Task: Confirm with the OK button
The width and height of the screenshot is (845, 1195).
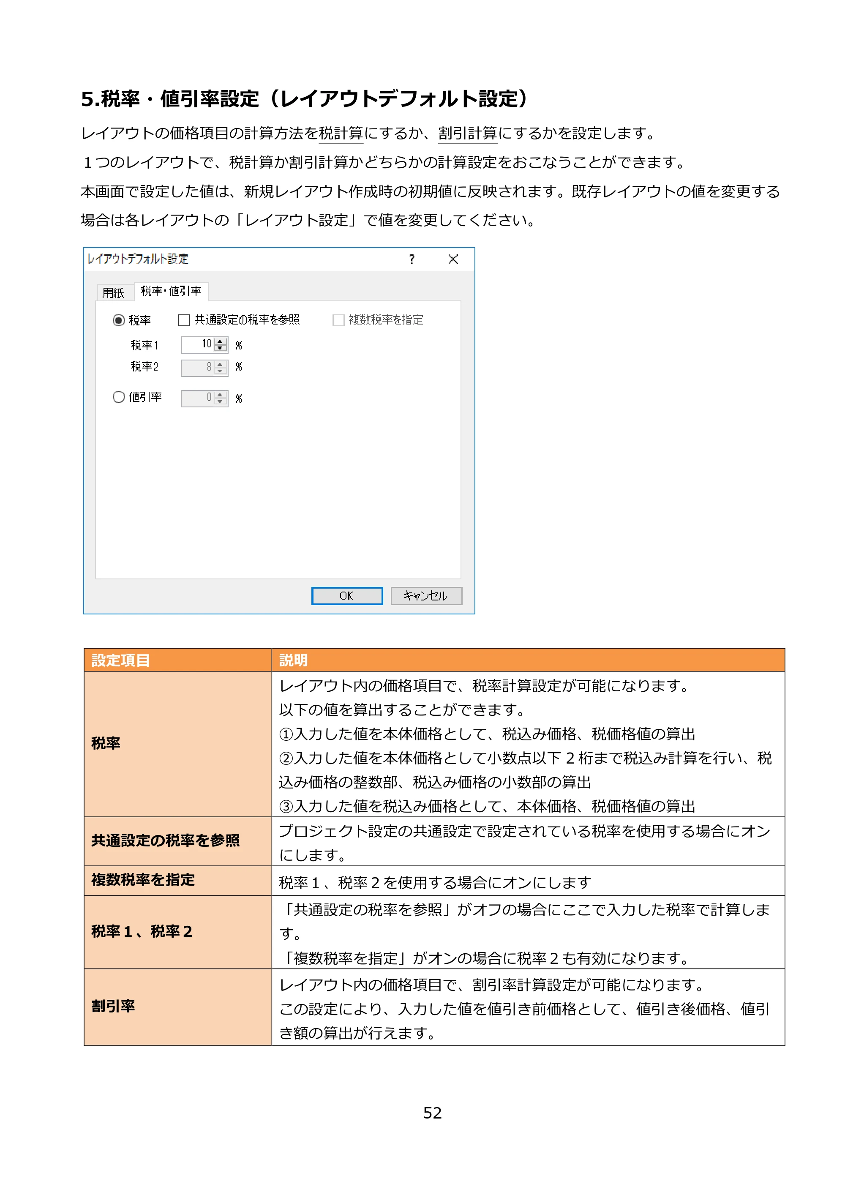Action: tap(347, 596)
